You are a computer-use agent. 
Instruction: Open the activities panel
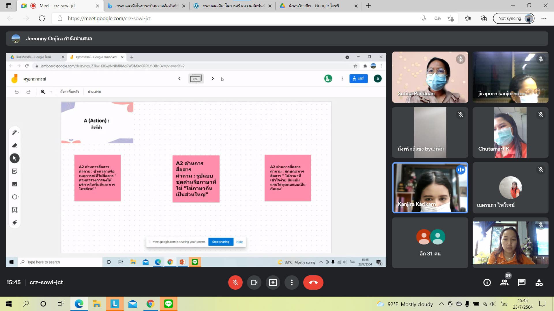pyautogui.click(x=539, y=282)
